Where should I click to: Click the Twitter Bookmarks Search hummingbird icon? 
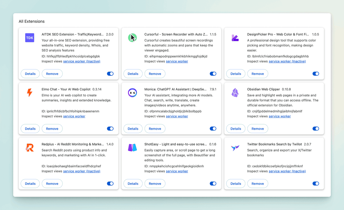coord(235,148)
